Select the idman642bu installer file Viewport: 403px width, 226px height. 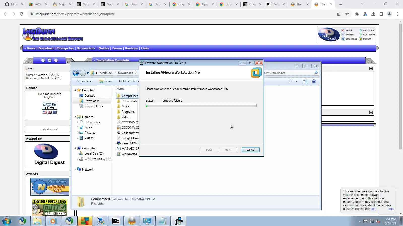click(127, 143)
